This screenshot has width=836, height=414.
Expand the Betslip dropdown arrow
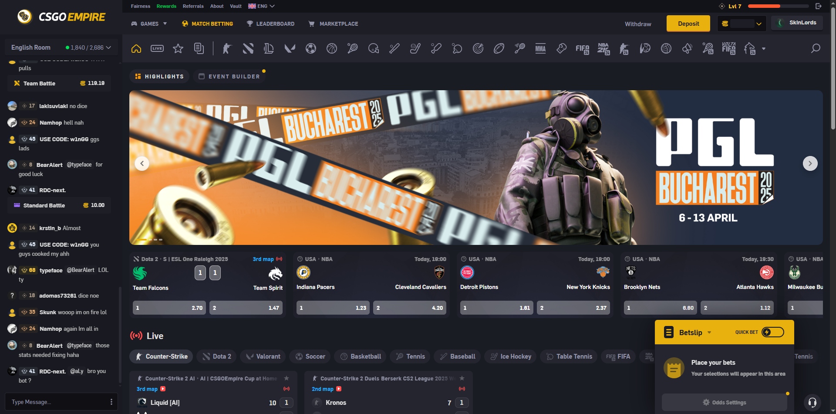pos(709,333)
